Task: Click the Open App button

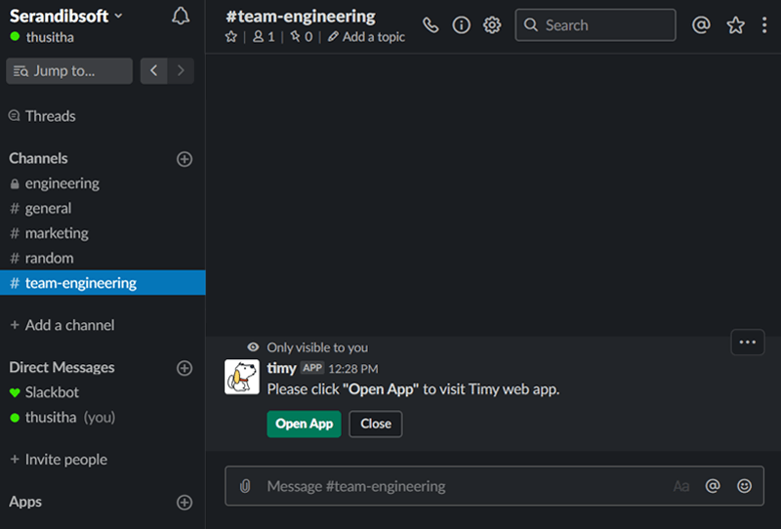Action: point(304,424)
